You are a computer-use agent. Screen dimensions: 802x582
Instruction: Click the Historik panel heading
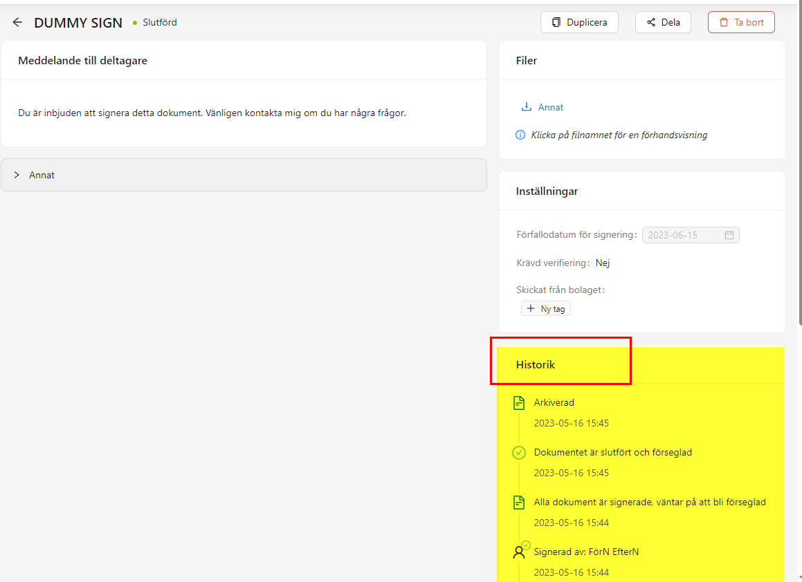536,365
